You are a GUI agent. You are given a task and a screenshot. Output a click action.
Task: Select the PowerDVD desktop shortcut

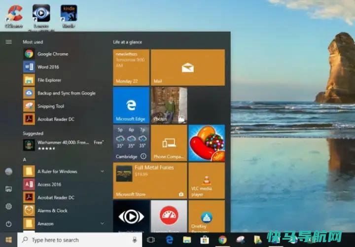(41, 17)
